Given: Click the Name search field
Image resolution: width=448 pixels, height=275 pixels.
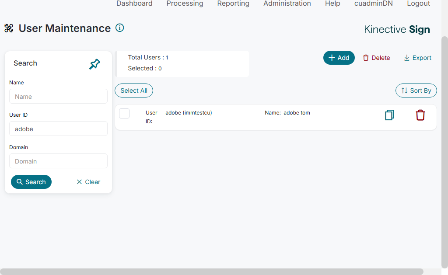Looking at the screenshot, I should click(58, 97).
